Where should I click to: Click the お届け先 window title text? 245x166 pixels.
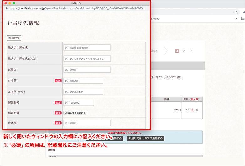pyautogui.click(x=76, y=3)
